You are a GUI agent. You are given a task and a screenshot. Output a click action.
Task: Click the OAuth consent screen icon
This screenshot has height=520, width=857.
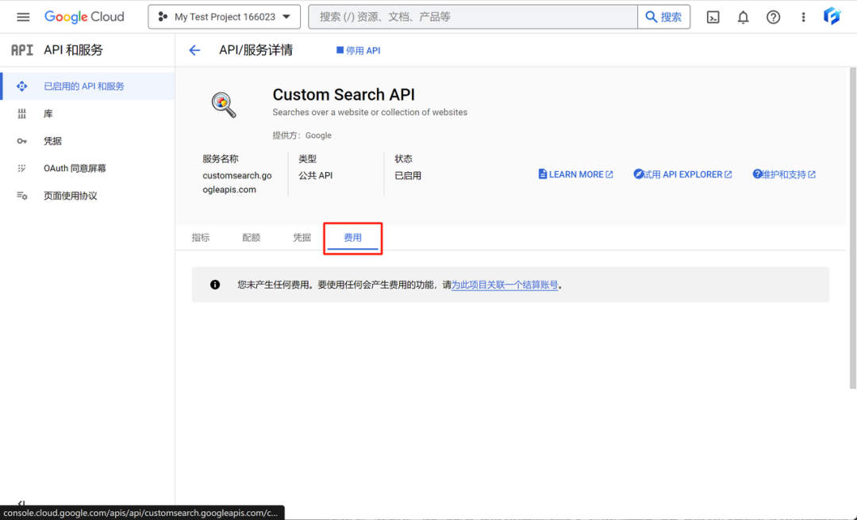click(x=22, y=168)
